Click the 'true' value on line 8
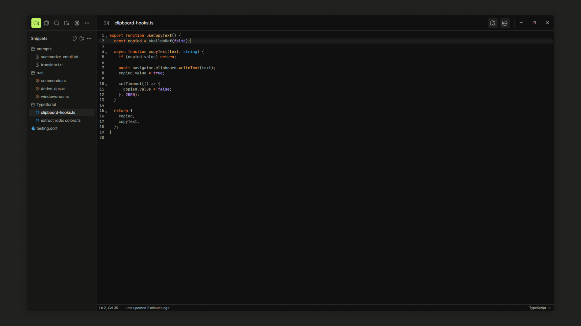The image size is (581, 326). [x=158, y=73]
